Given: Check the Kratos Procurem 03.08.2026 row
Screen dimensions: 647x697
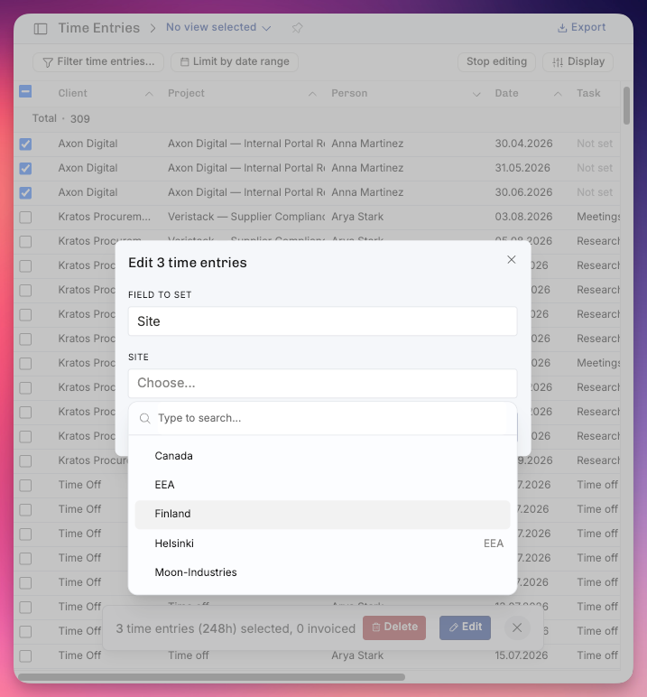Looking at the screenshot, I should tap(25, 217).
